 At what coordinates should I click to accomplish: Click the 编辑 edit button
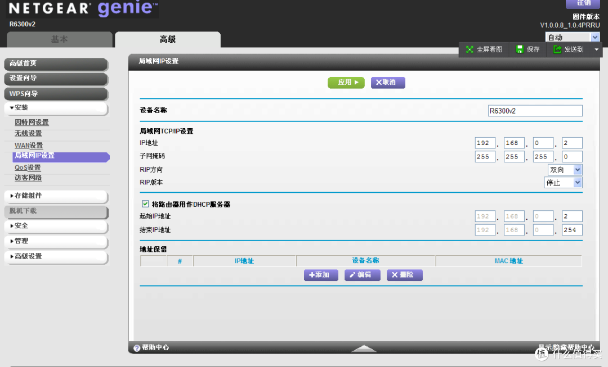pyautogui.click(x=363, y=275)
